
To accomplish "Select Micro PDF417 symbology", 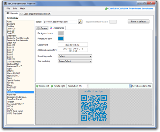I will 13,76.
